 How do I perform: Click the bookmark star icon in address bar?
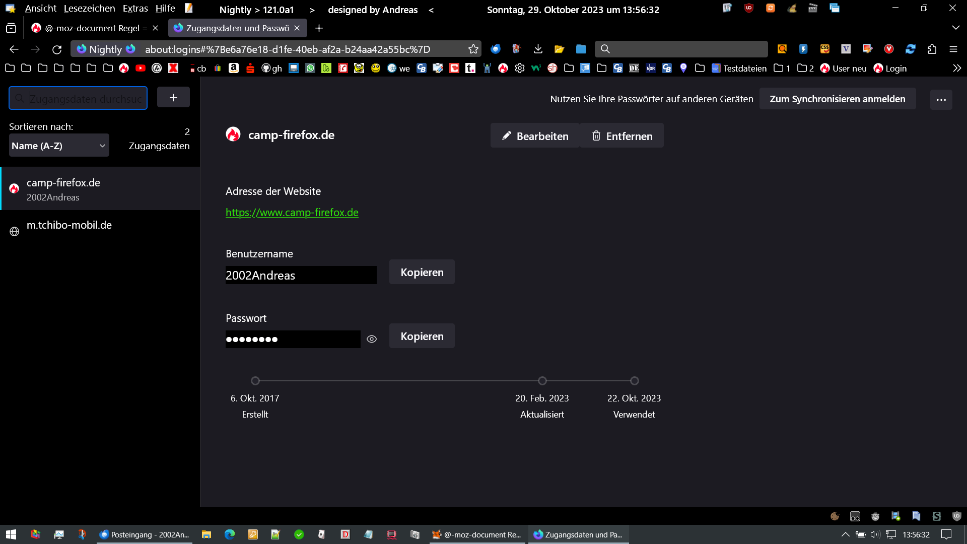(473, 49)
